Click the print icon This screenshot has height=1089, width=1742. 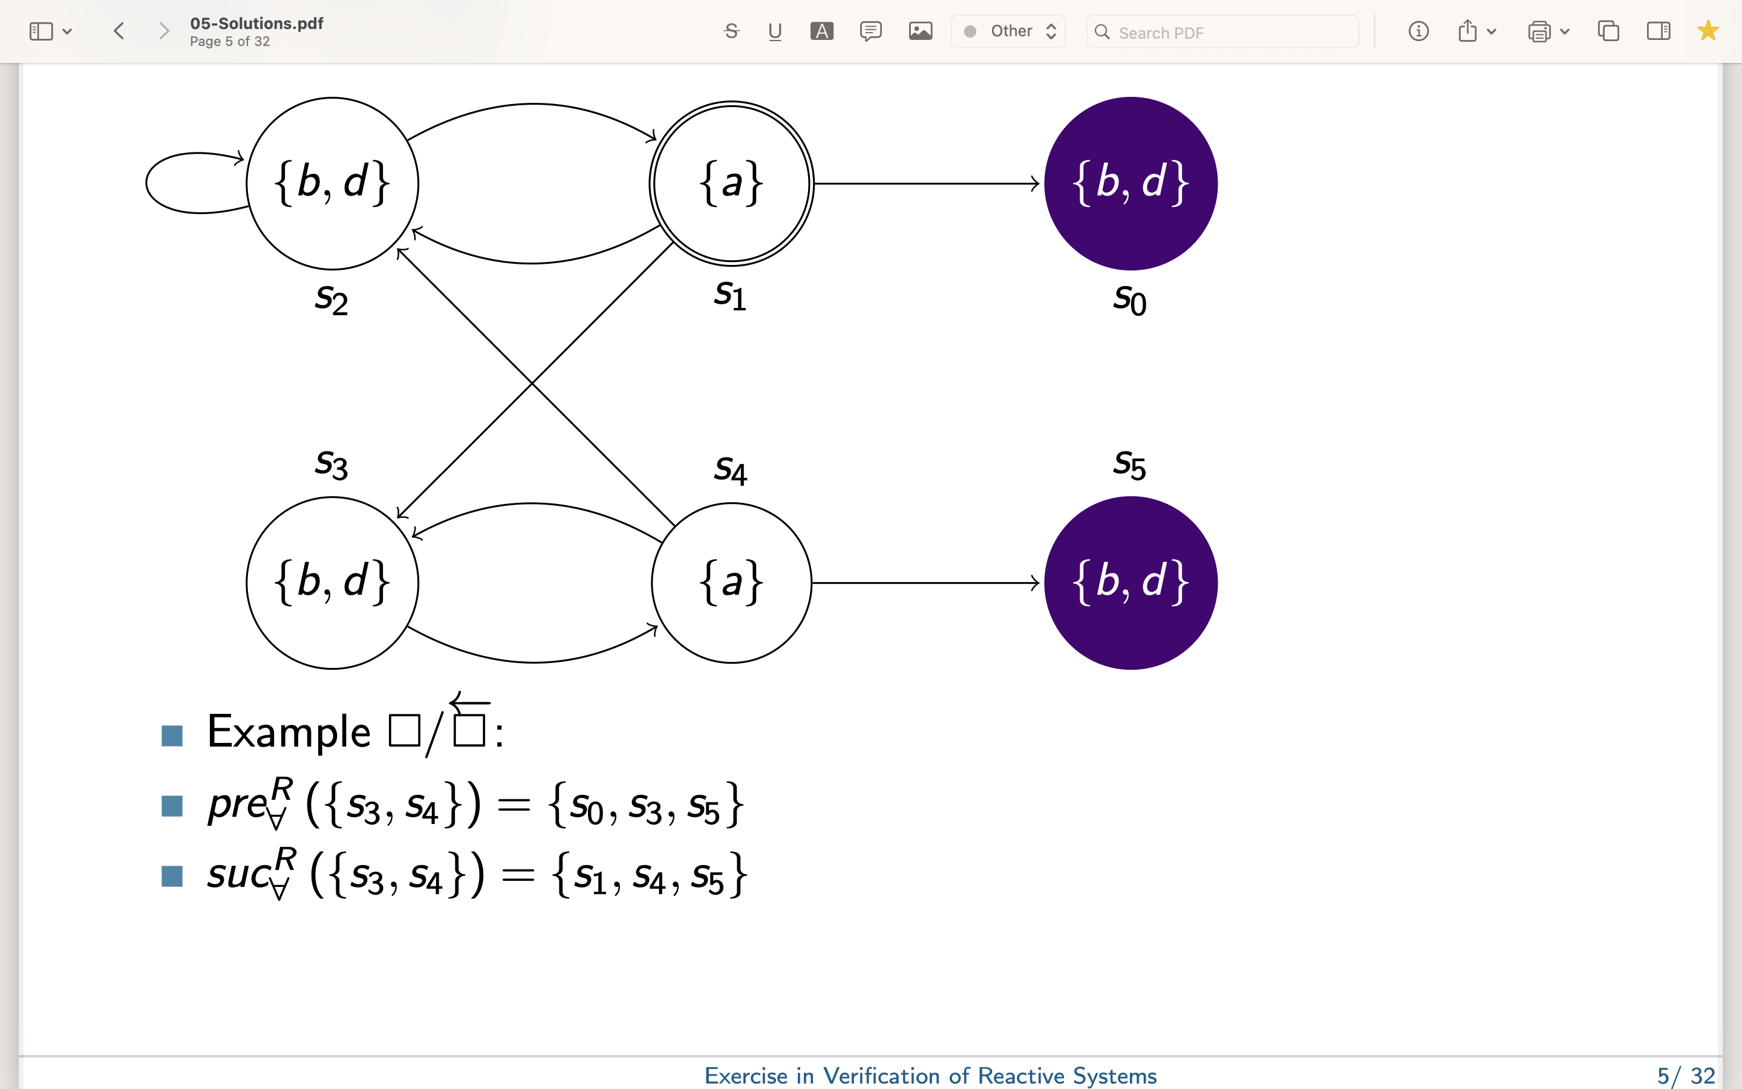1539,31
